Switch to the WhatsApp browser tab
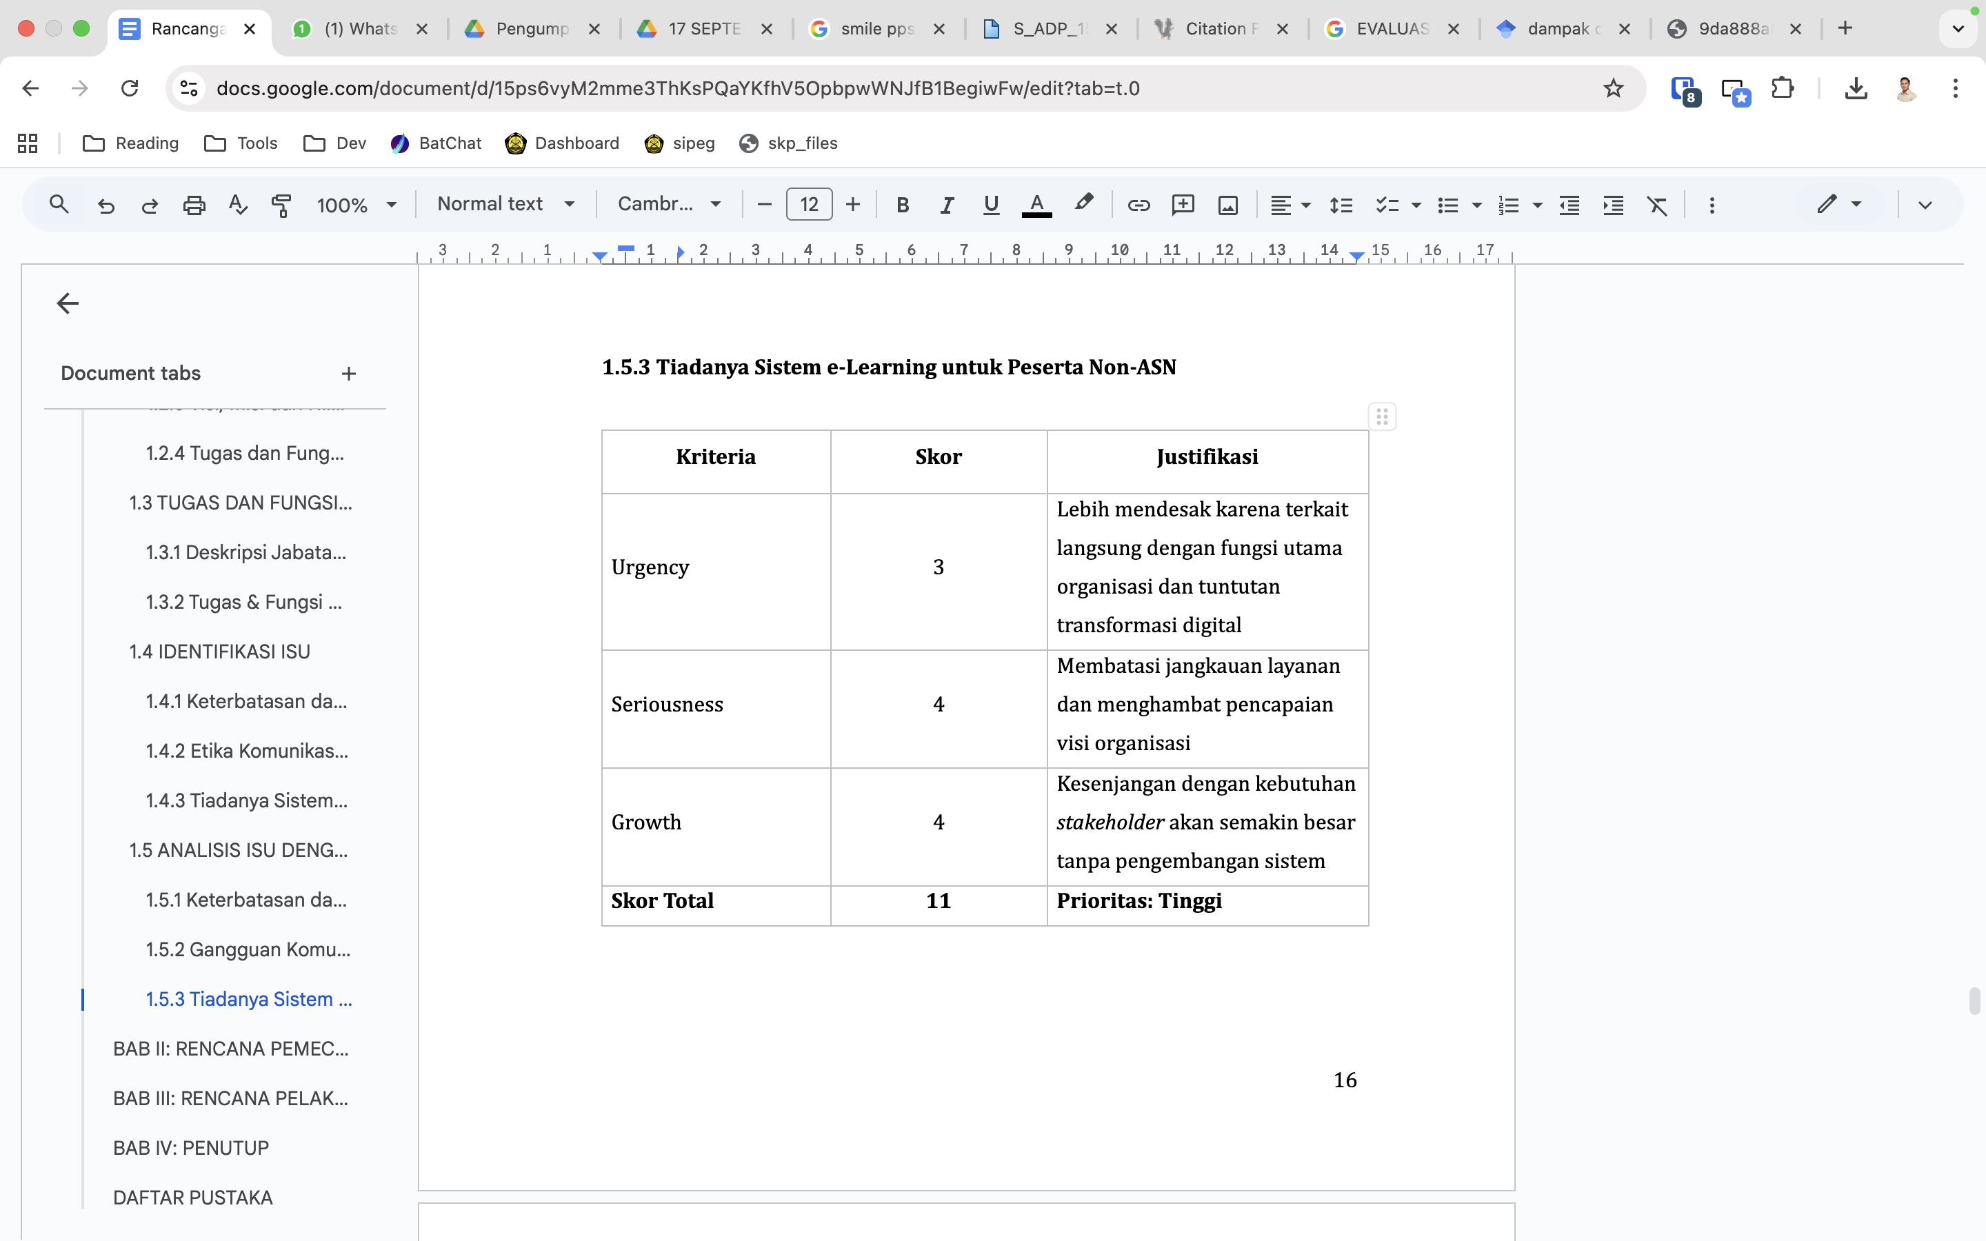 click(x=360, y=29)
